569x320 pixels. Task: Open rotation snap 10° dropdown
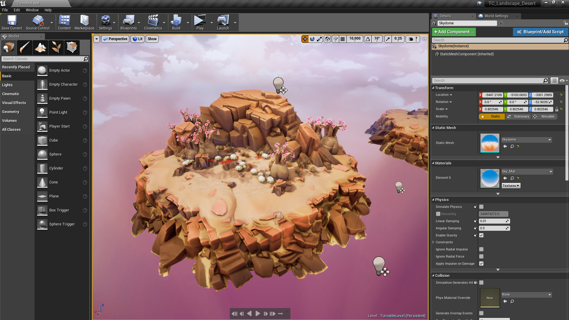[x=377, y=39]
